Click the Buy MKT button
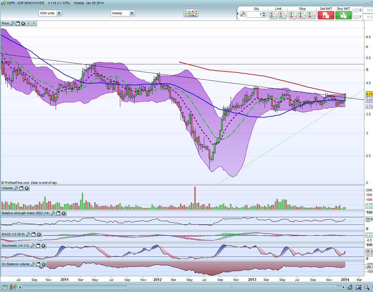Screen dimensions: 373x292 [x=343, y=15]
